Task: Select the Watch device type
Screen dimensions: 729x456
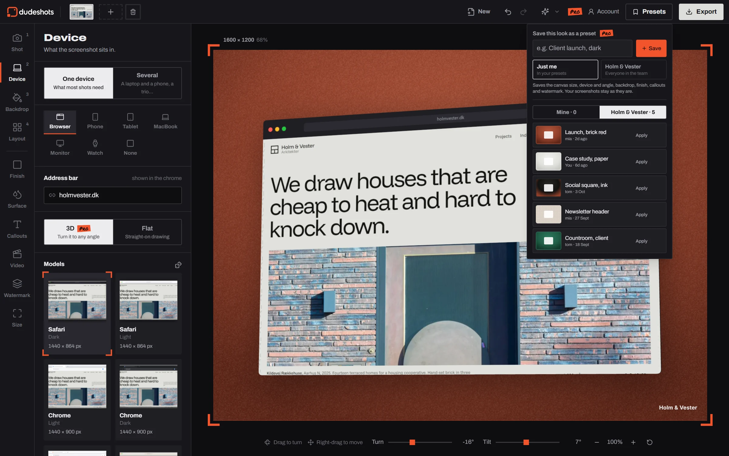Action: (x=95, y=148)
